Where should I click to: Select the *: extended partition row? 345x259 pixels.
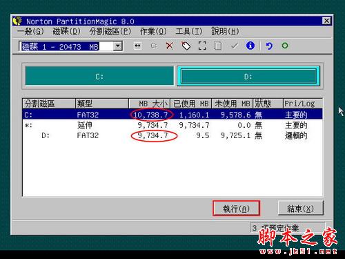[x=172, y=125]
